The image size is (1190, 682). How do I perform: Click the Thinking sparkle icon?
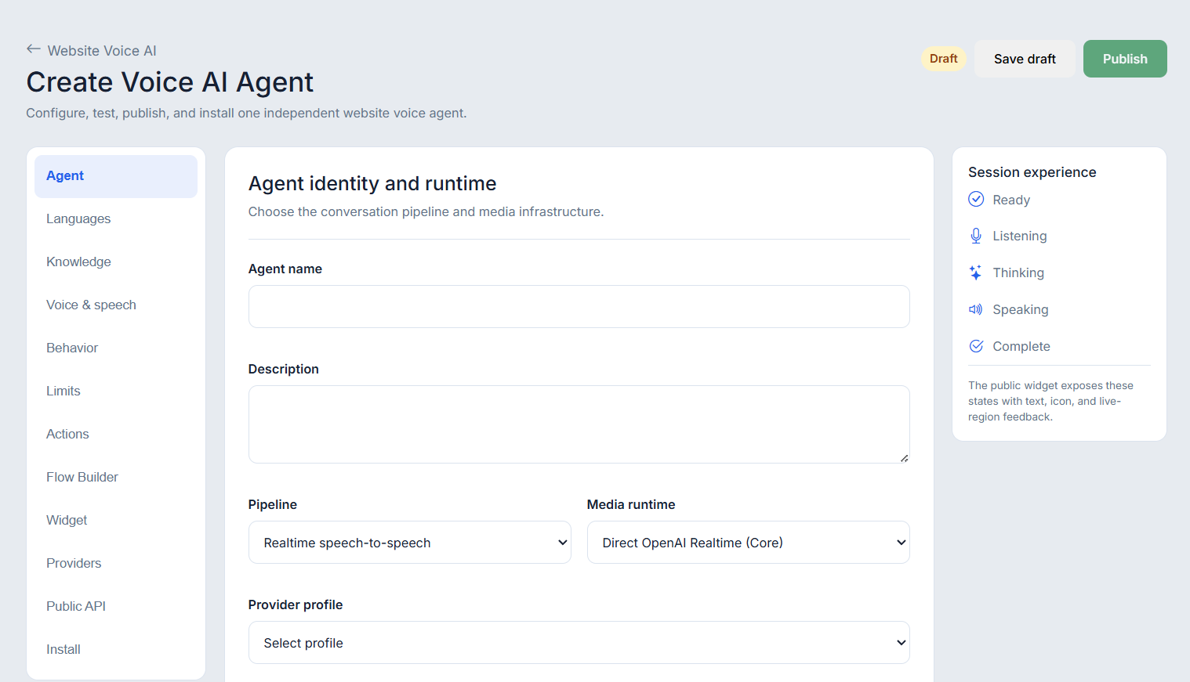pos(976,272)
